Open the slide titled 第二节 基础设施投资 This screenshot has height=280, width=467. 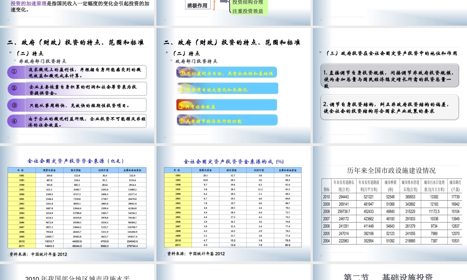click(x=388, y=276)
